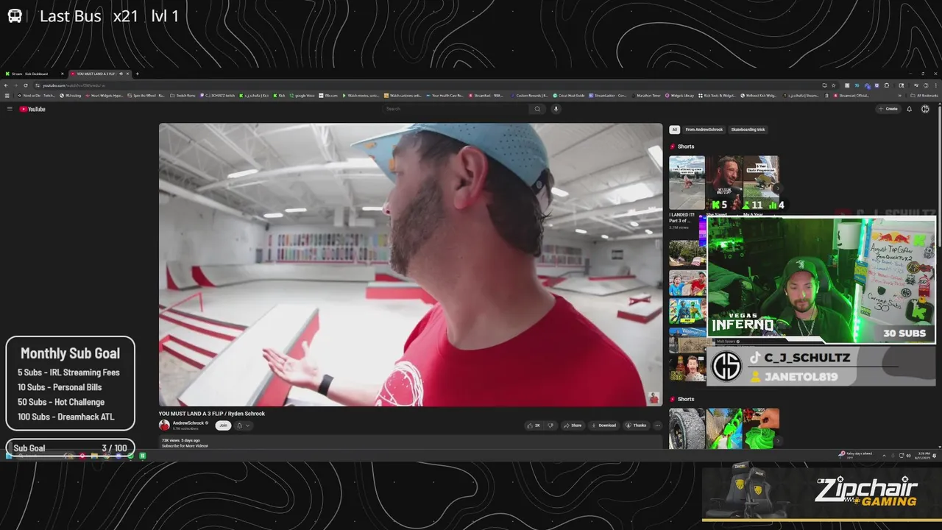The width and height of the screenshot is (942, 530).
Task: Start voice search with microphone icon
Action: coord(556,109)
